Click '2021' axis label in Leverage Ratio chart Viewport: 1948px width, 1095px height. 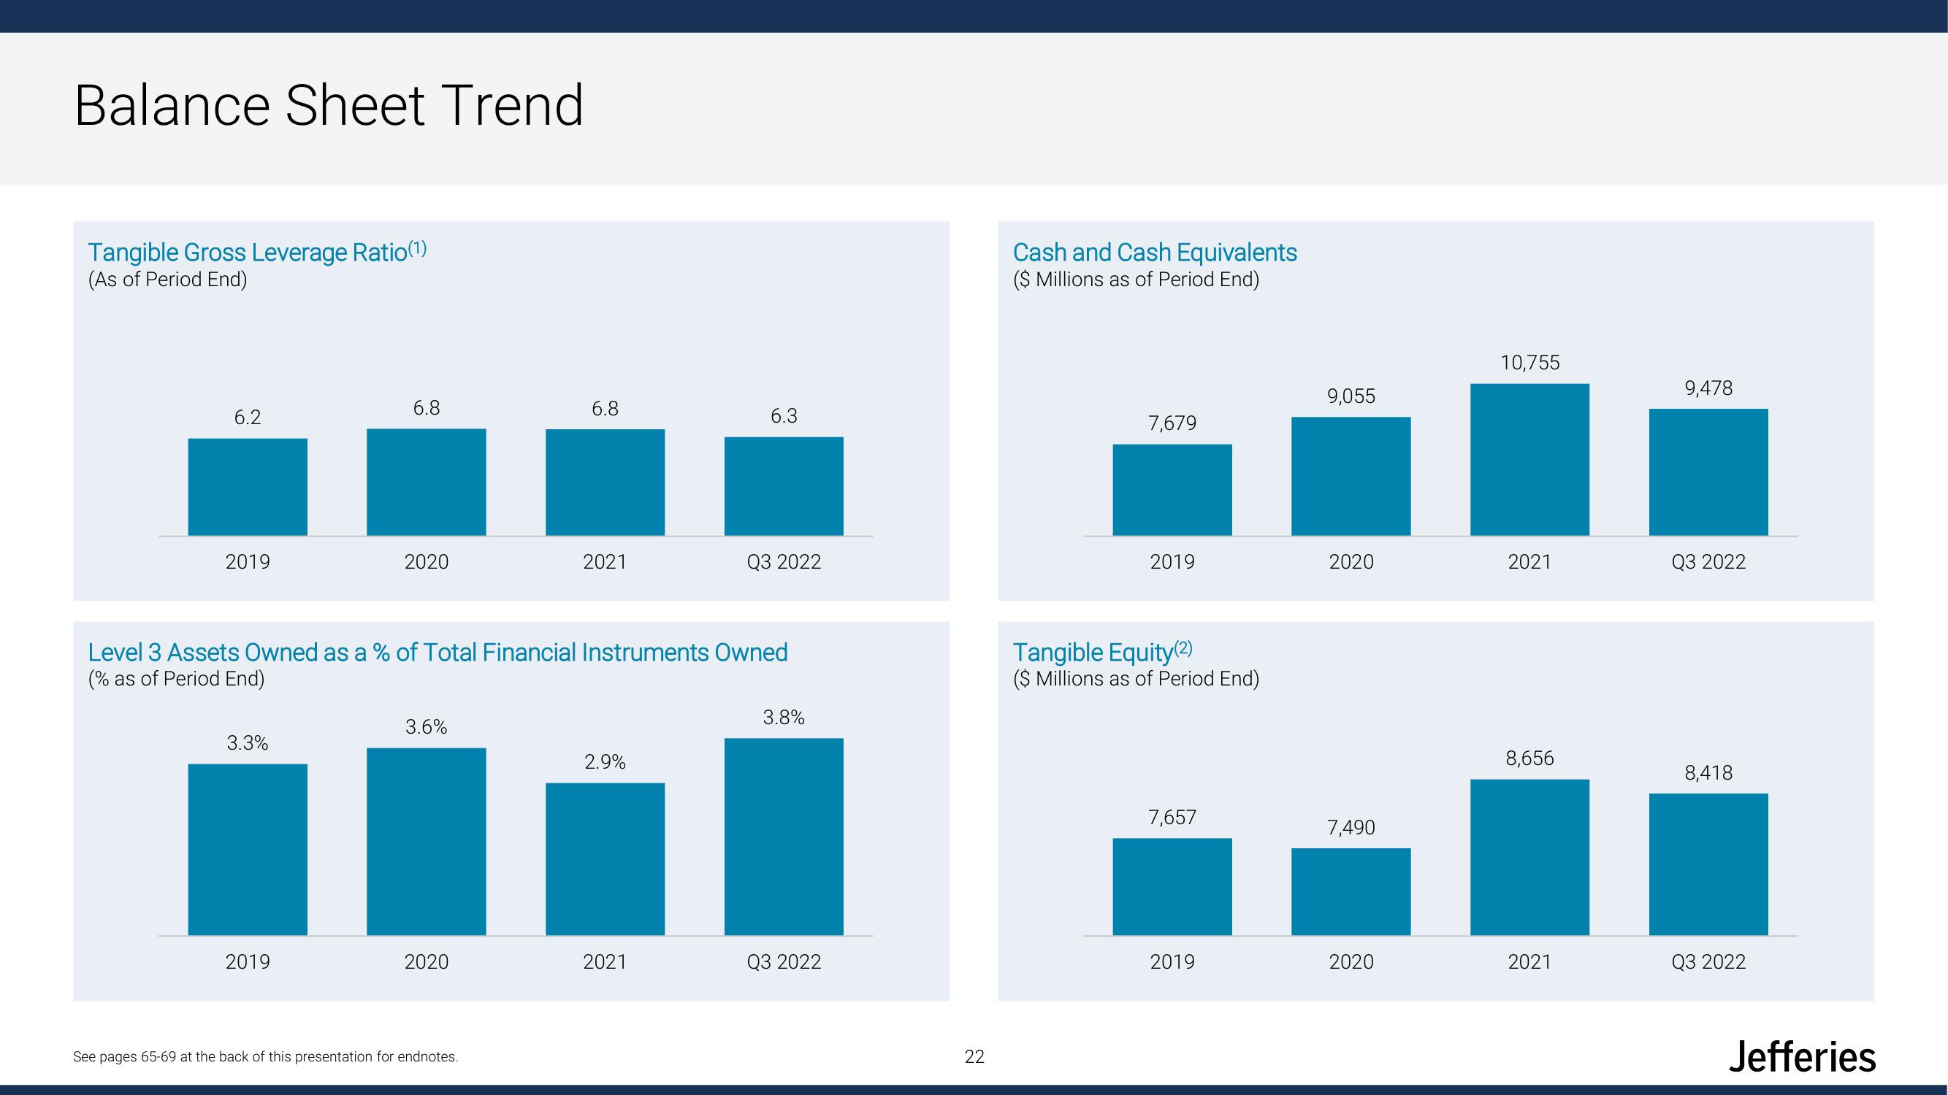pyautogui.click(x=605, y=561)
